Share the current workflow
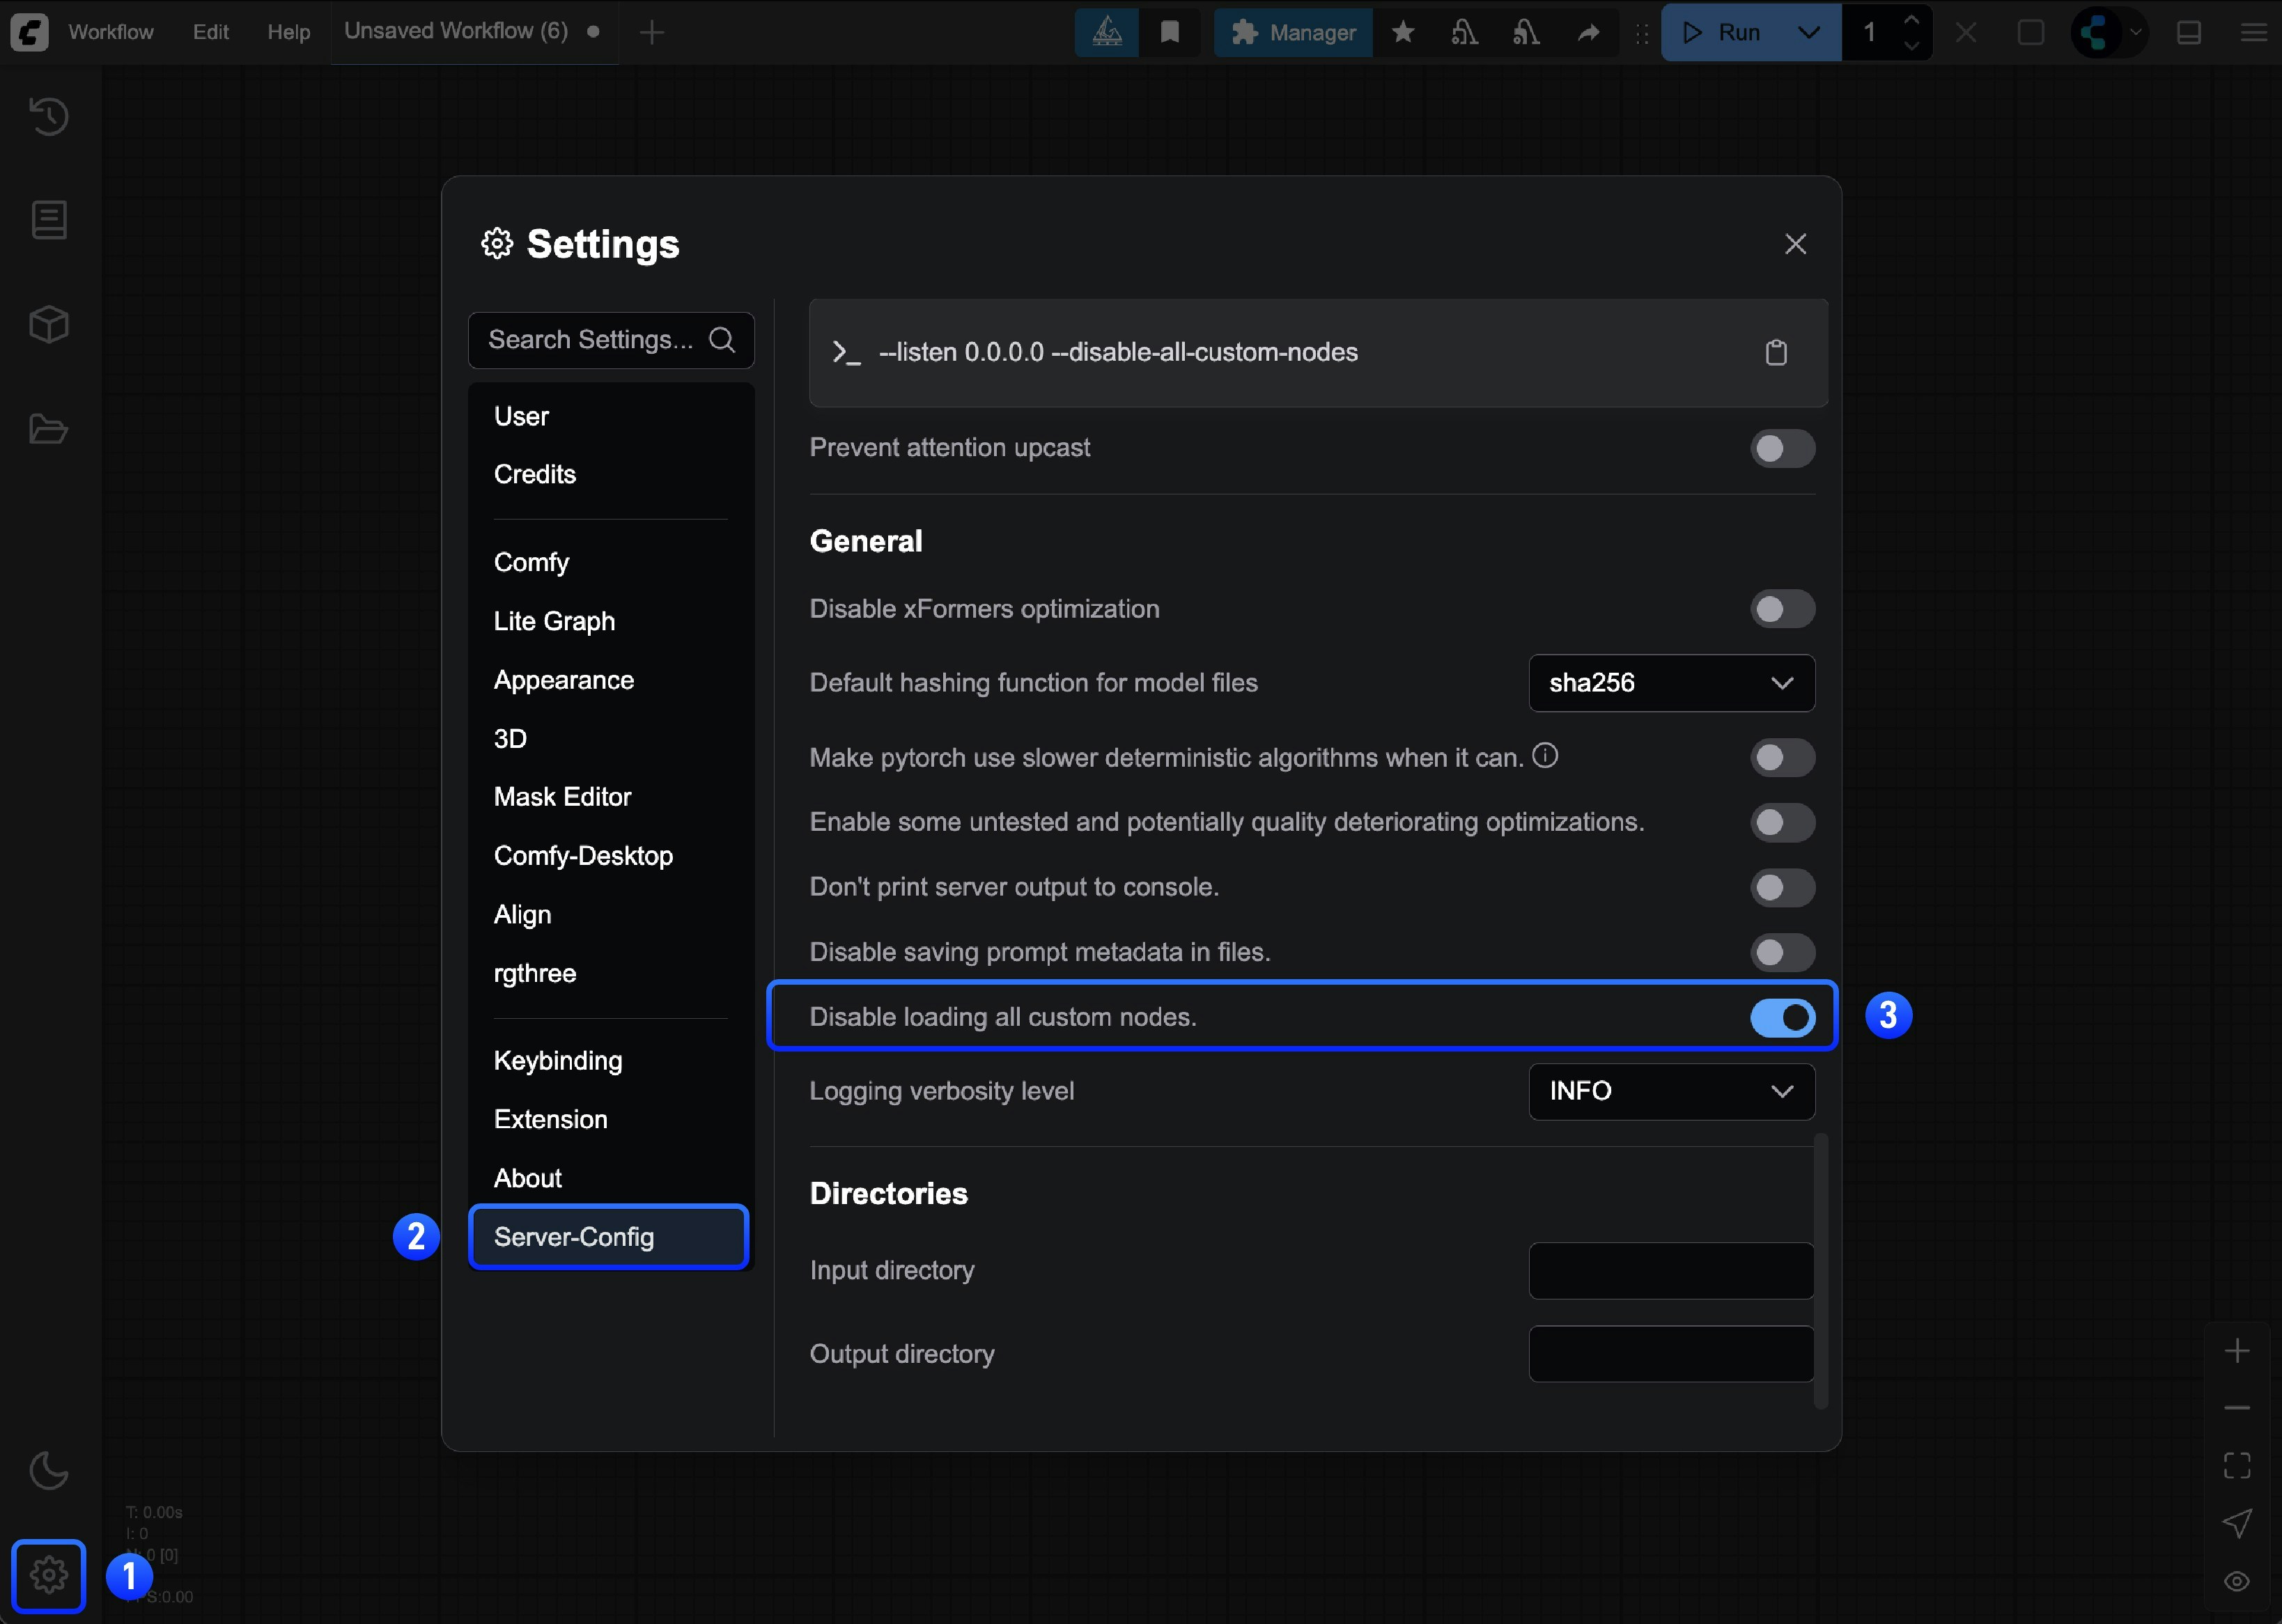Viewport: 2282px width, 1624px height. tap(1589, 32)
